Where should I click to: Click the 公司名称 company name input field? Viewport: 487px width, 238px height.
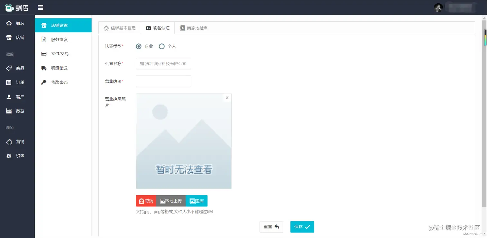click(163, 63)
